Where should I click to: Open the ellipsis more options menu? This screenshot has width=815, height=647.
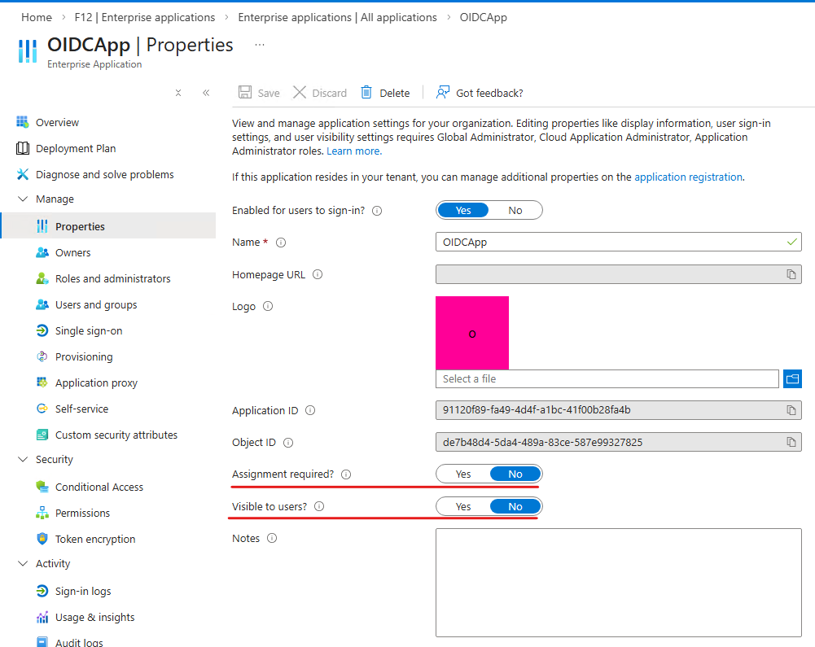click(260, 45)
